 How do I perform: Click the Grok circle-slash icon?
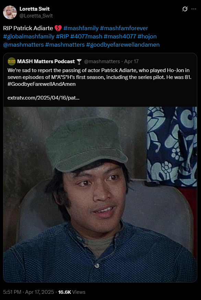point(185,9)
